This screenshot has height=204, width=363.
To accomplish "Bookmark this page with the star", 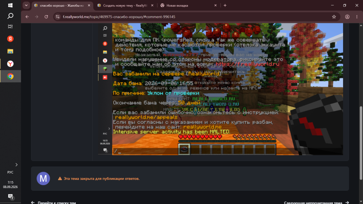I will (x=334, y=17).
